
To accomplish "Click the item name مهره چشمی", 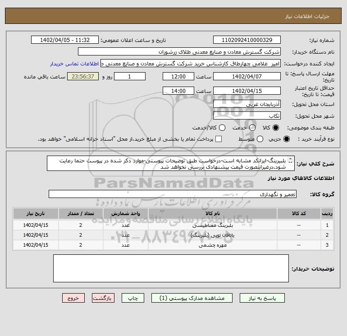I will (x=212, y=245).
